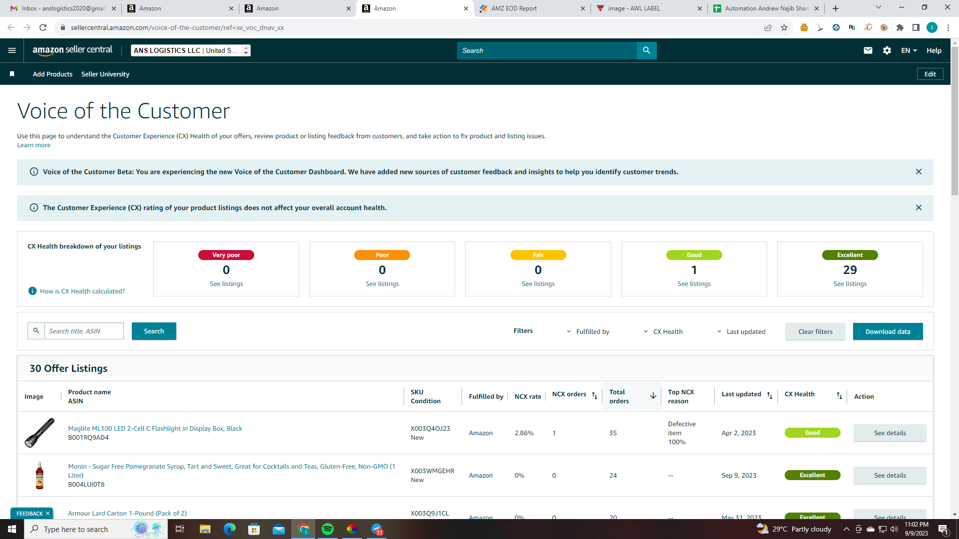
Task: Click the Edit button in navigation bar
Action: point(930,74)
